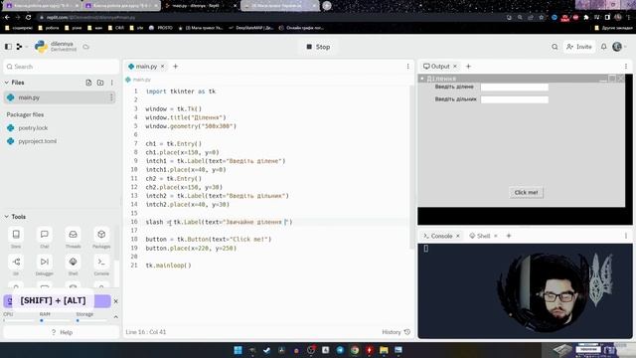Click the 'Line 16 : Col 41' status text
The height and width of the screenshot is (358, 636).
point(146,332)
